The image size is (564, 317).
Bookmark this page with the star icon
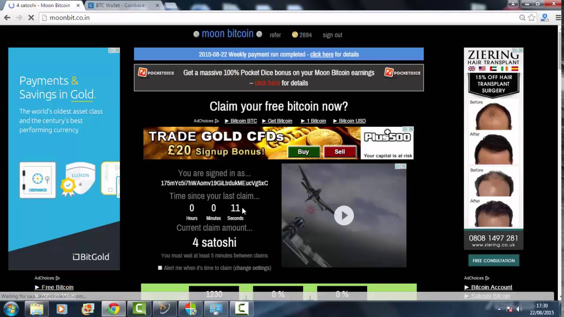click(532, 18)
